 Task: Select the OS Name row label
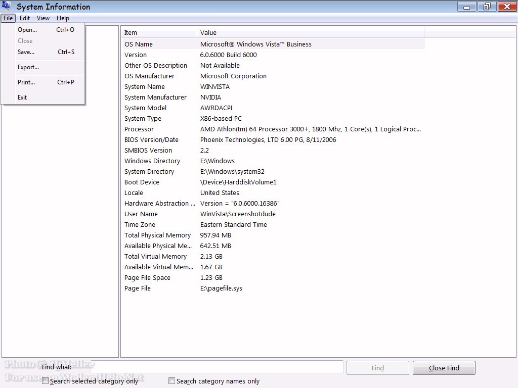point(139,44)
